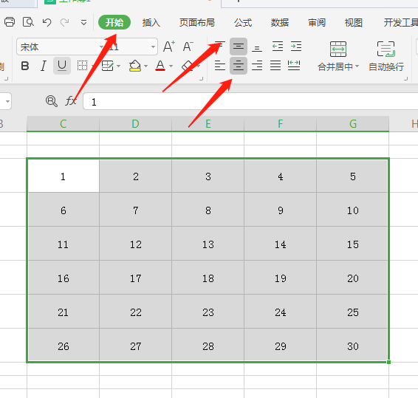The height and width of the screenshot is (398, 418).
Task: Expand quick access toolbar dropdown
Action: coord(83,23)
